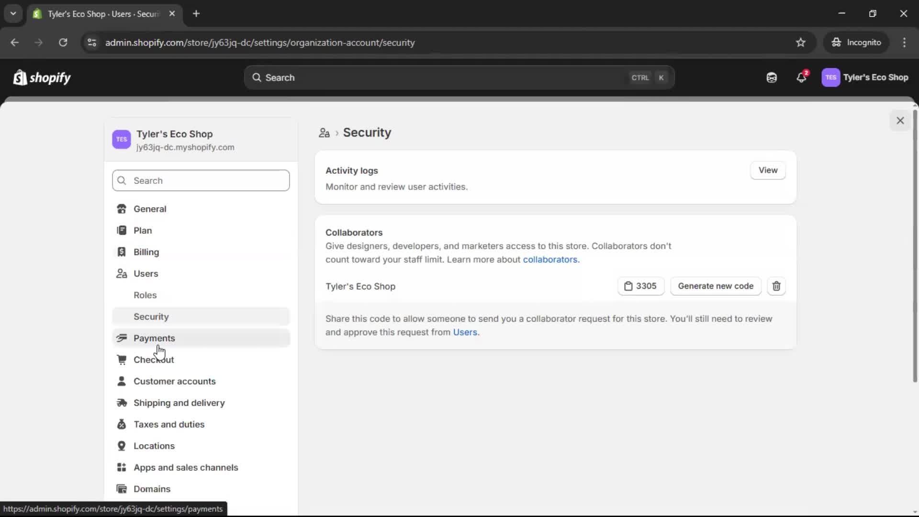Screen dimensions: 919x517
Task: Select the Security sidebar entry
Action: (x=151, y=316)
